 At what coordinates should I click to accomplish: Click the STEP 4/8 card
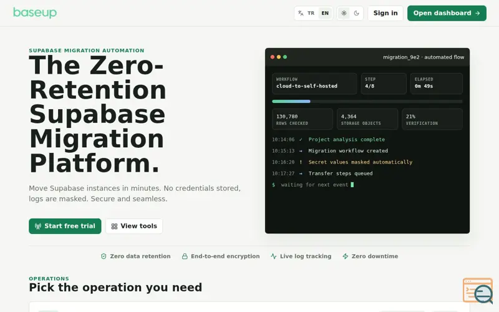[384, 84]
